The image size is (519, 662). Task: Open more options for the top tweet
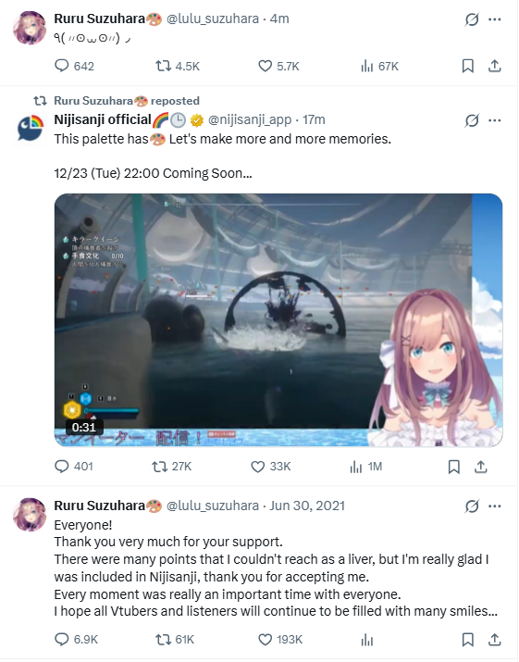coord(495,19)
